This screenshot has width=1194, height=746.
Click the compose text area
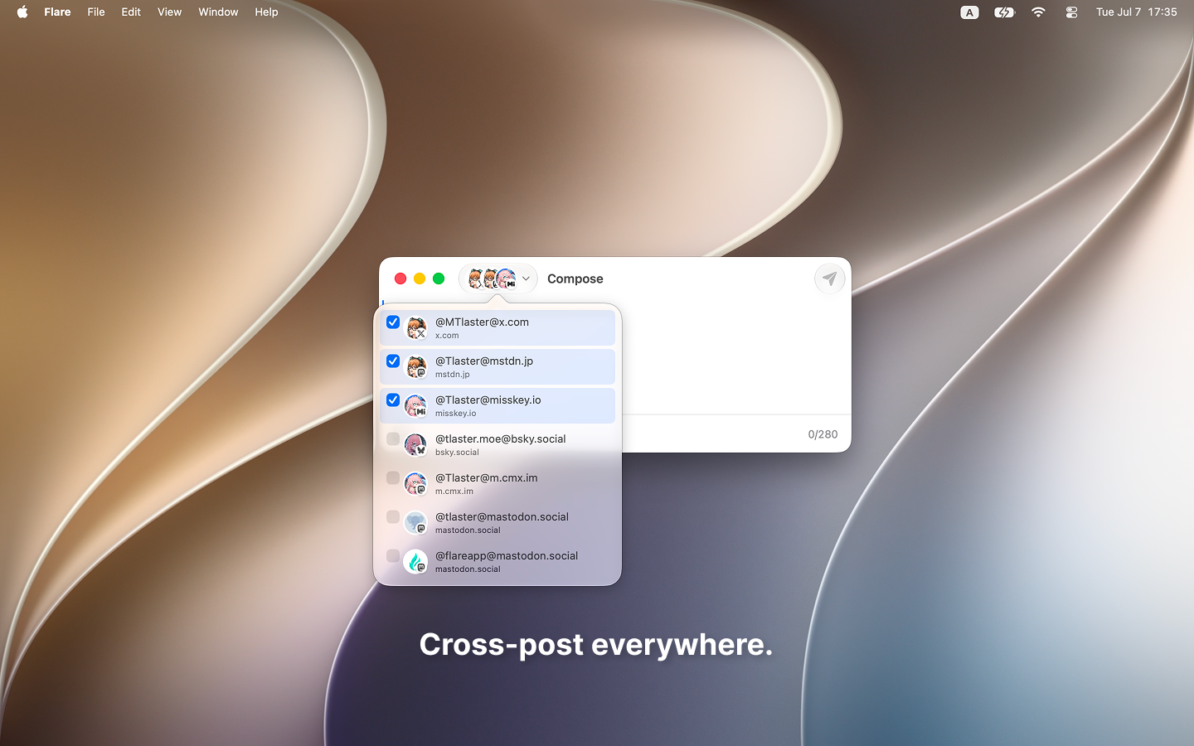[736, 357]
